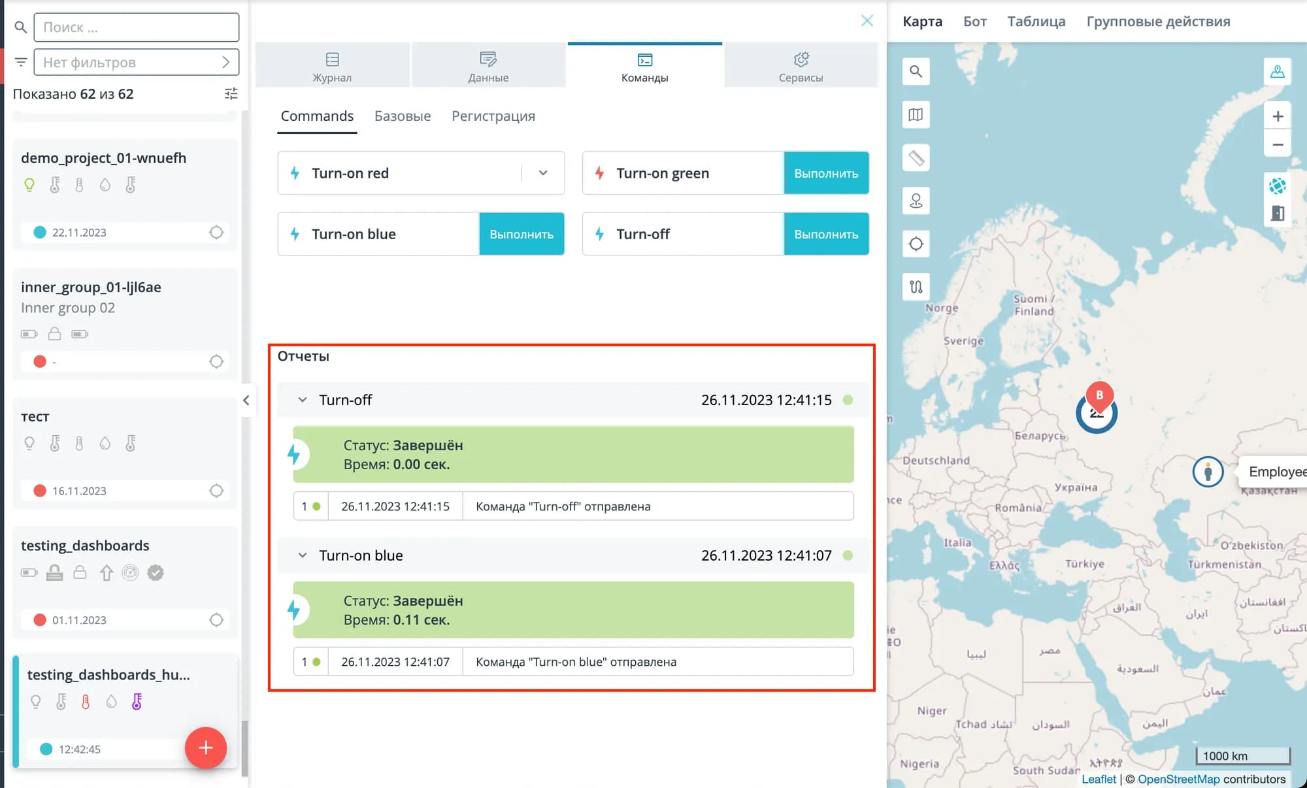This screenshot has width=1307, height=788.
Task: Click Выполнить for Turn-off command
Action: [826, 234]
